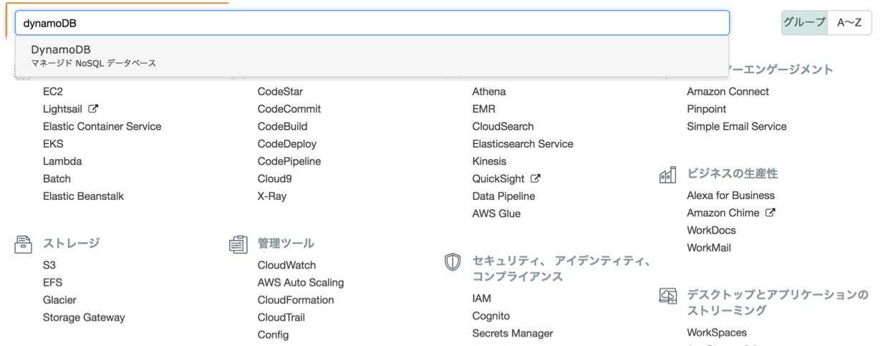Focus the service search field containing dynamoDB

pos(372,22)
